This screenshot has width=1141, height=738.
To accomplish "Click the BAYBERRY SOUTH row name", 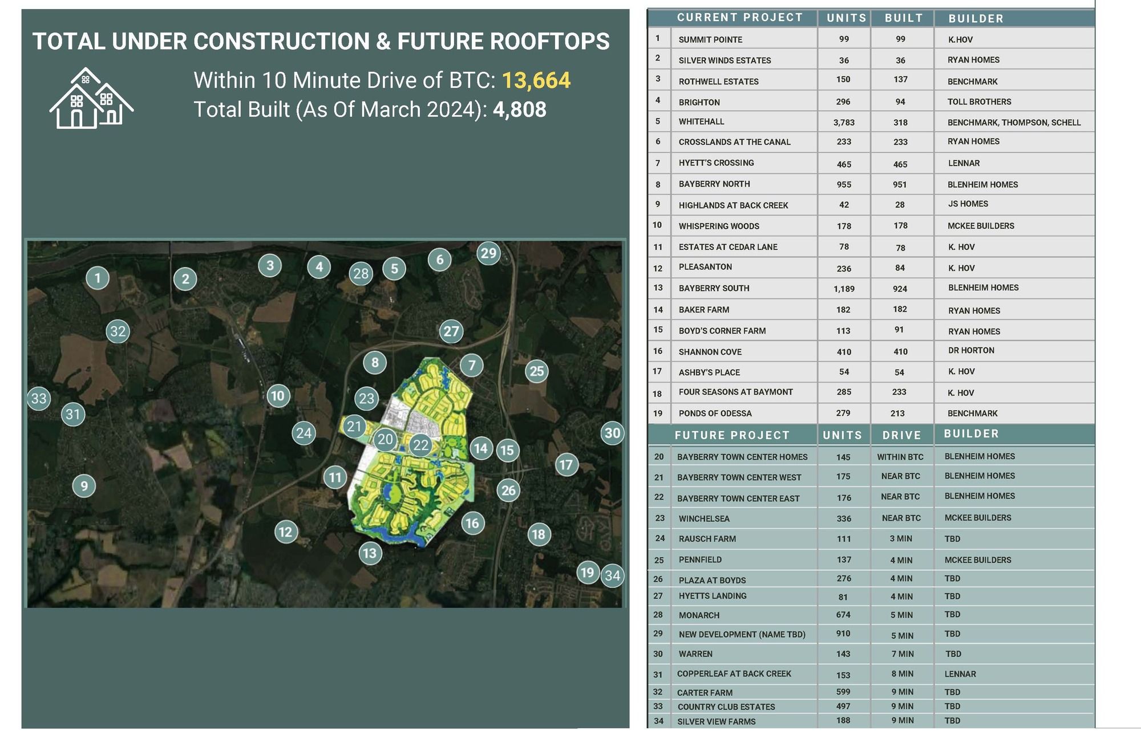I will (x=714, y=288).
